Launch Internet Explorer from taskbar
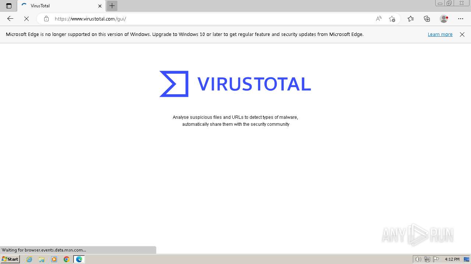The width and height of the screenshot is (471, 264). [29, 259]
